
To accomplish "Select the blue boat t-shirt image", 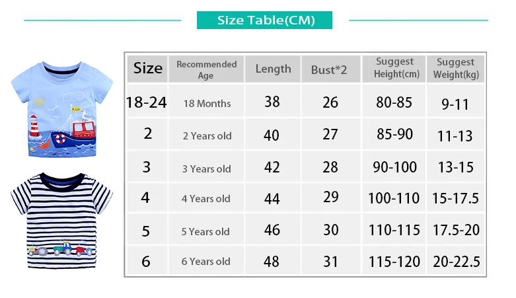I will tap(62, 109).
